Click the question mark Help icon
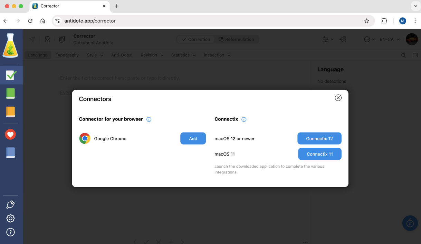 pos(10,232)
